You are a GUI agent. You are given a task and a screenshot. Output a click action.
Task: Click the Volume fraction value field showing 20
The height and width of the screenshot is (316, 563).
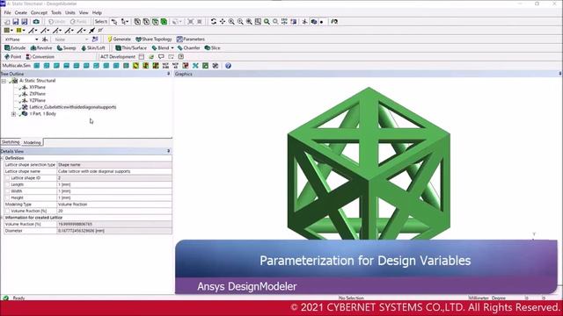114,211
